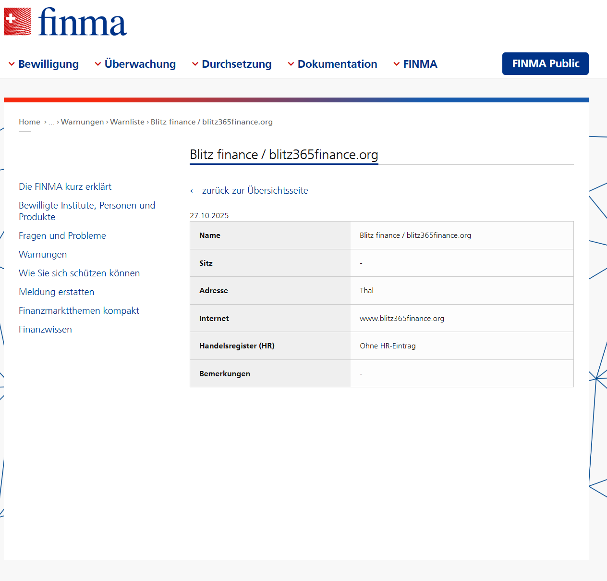Expand the Durchsetzung menu chevron
This screenshot has width=607, height=581.
[195, 64]
